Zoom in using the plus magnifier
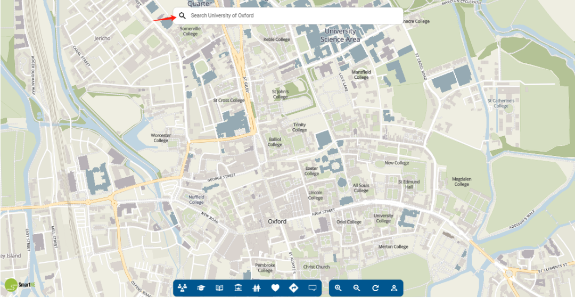Screen dimensions: 575x298 pyautogui.click(x=338, y=288)
